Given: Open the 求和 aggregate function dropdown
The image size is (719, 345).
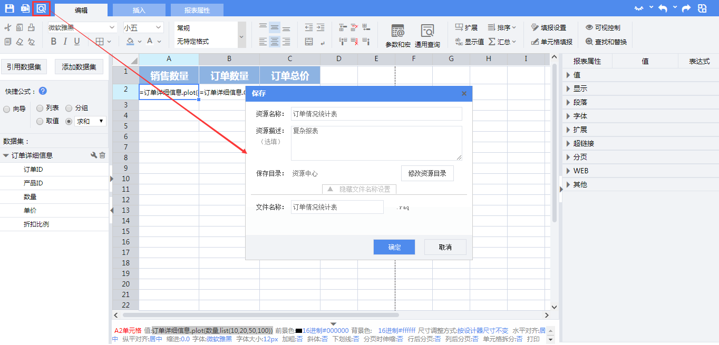Looking at the screenshot, I should (90, 121).
